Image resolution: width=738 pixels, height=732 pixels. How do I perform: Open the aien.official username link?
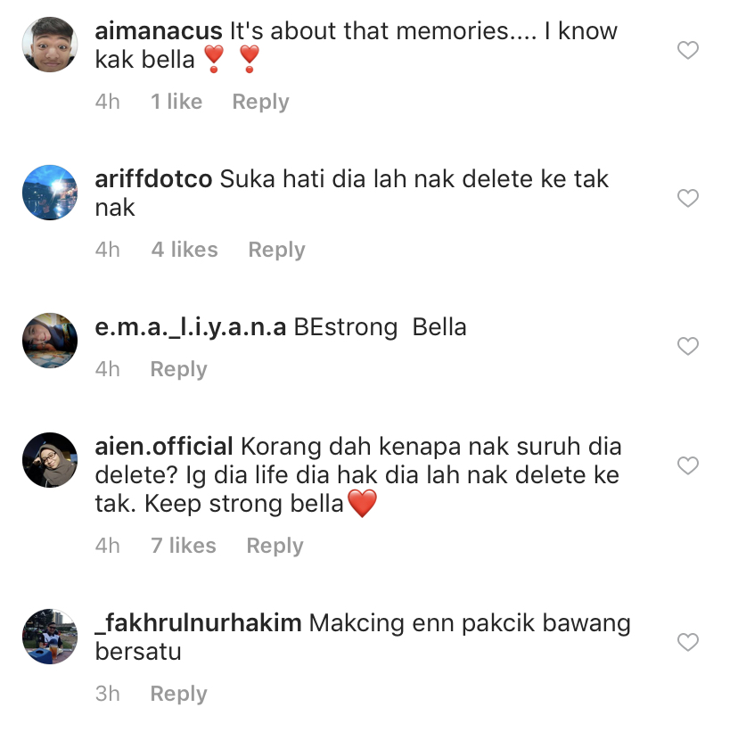pyautogui.click(x=164, y=447)
